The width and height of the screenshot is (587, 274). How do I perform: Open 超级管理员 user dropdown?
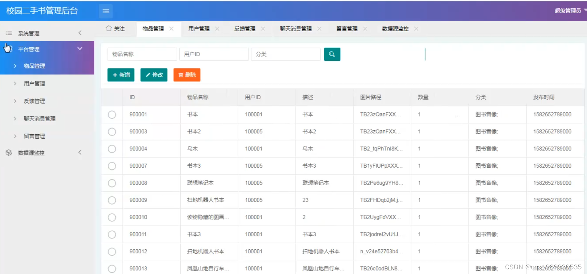570,10
